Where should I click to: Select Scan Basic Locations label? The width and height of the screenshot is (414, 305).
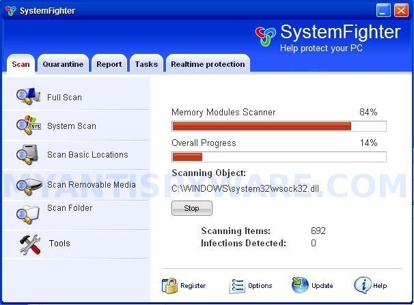click(x=87, y=154)
